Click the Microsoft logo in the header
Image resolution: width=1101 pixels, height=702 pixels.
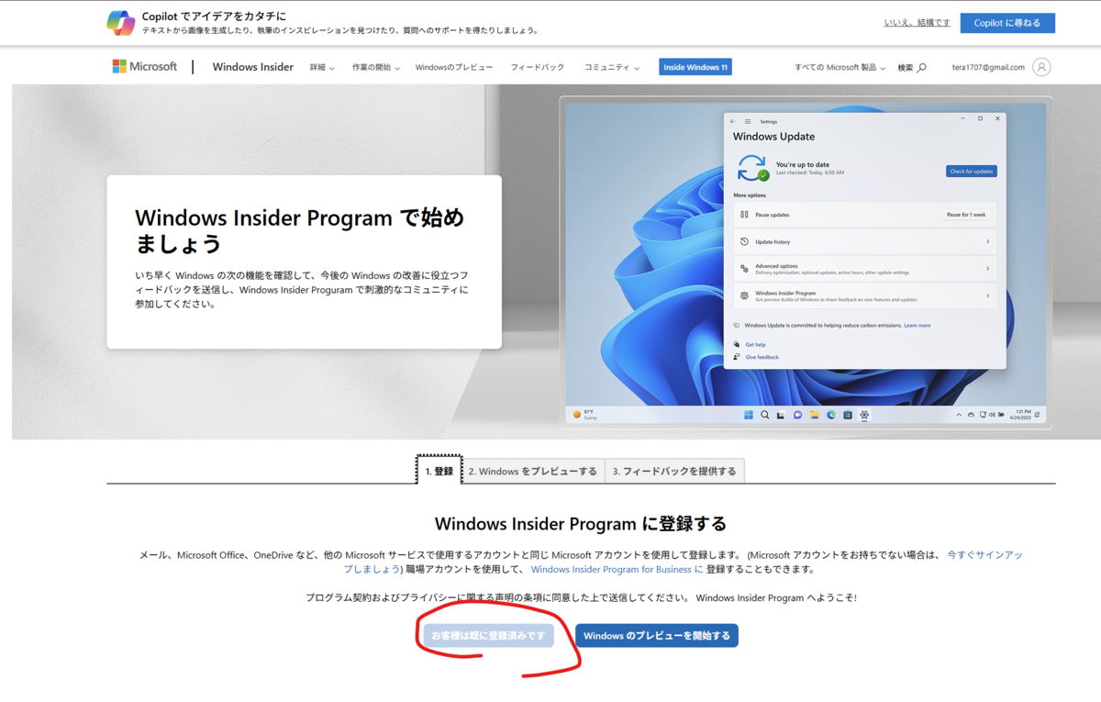(145, 67)
